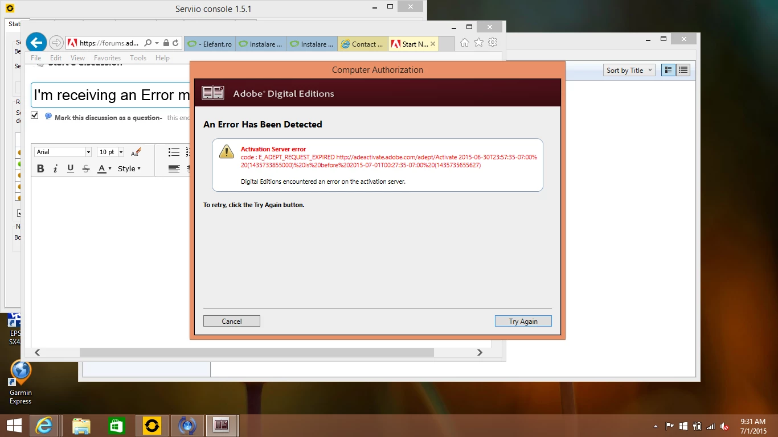This screenshot has height=437, width=778.
Task: Toggle strikethrough formatting in the editor
Action: point(86,168)
